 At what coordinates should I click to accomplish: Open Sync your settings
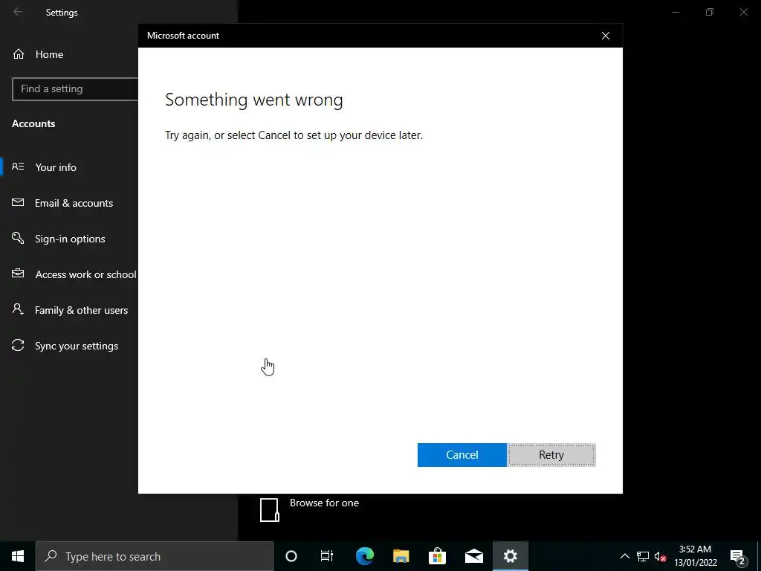click(77, 346)
